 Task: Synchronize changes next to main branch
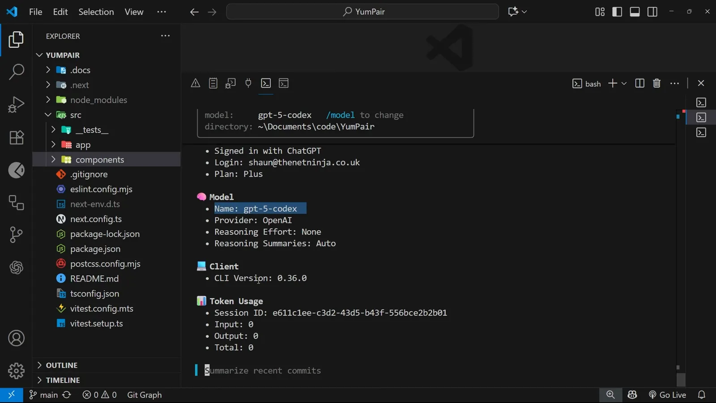[67, 395]
